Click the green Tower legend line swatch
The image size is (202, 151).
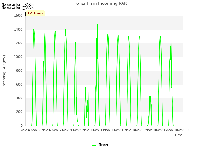click(x=94, y=145)
